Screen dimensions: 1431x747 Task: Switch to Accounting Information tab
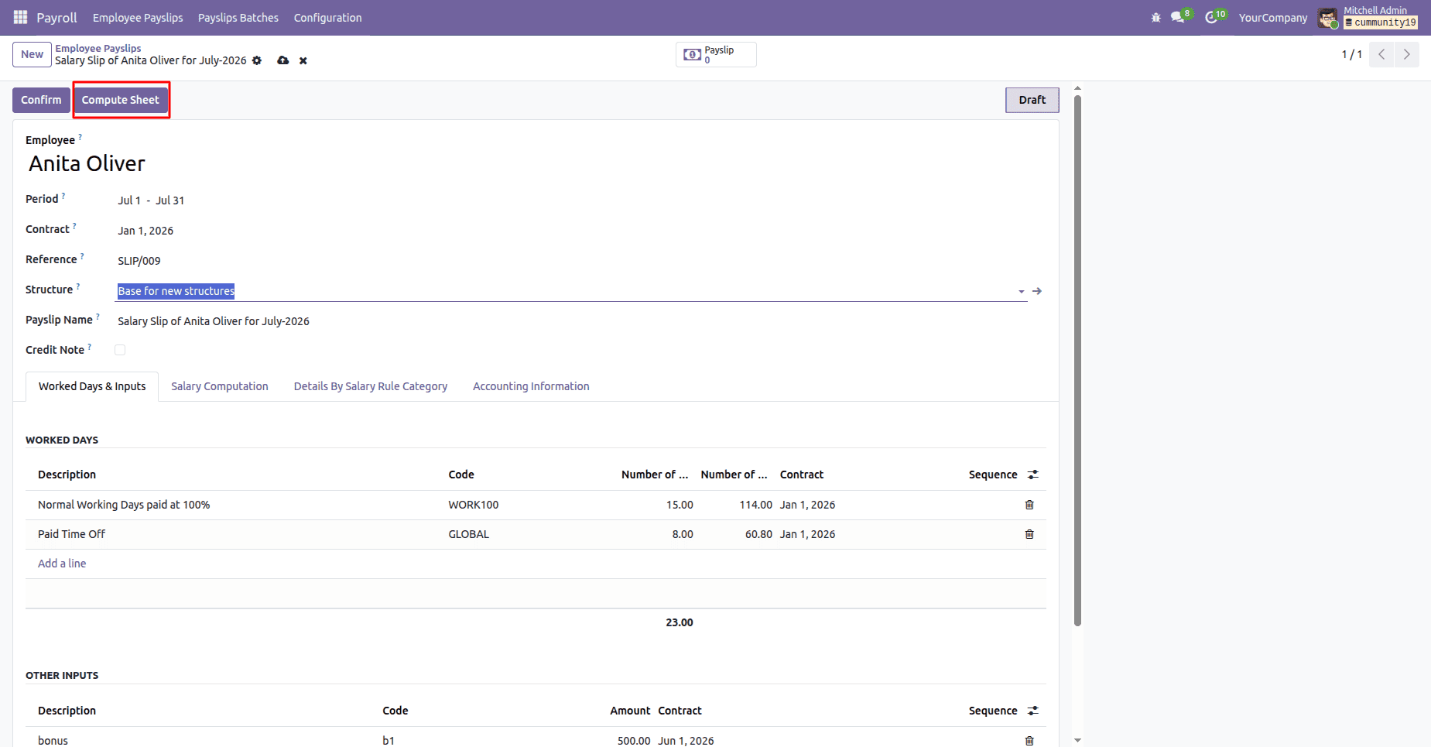tap(531, 386)
